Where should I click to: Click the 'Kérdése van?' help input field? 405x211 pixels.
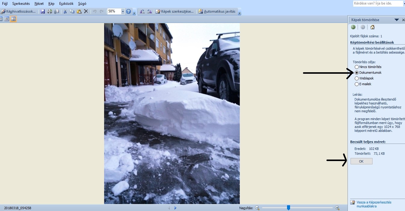click(x=378, y=4)
